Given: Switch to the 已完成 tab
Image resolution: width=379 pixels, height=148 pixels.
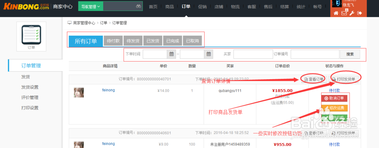Looking at the screenshot, I should click(172, 41).
